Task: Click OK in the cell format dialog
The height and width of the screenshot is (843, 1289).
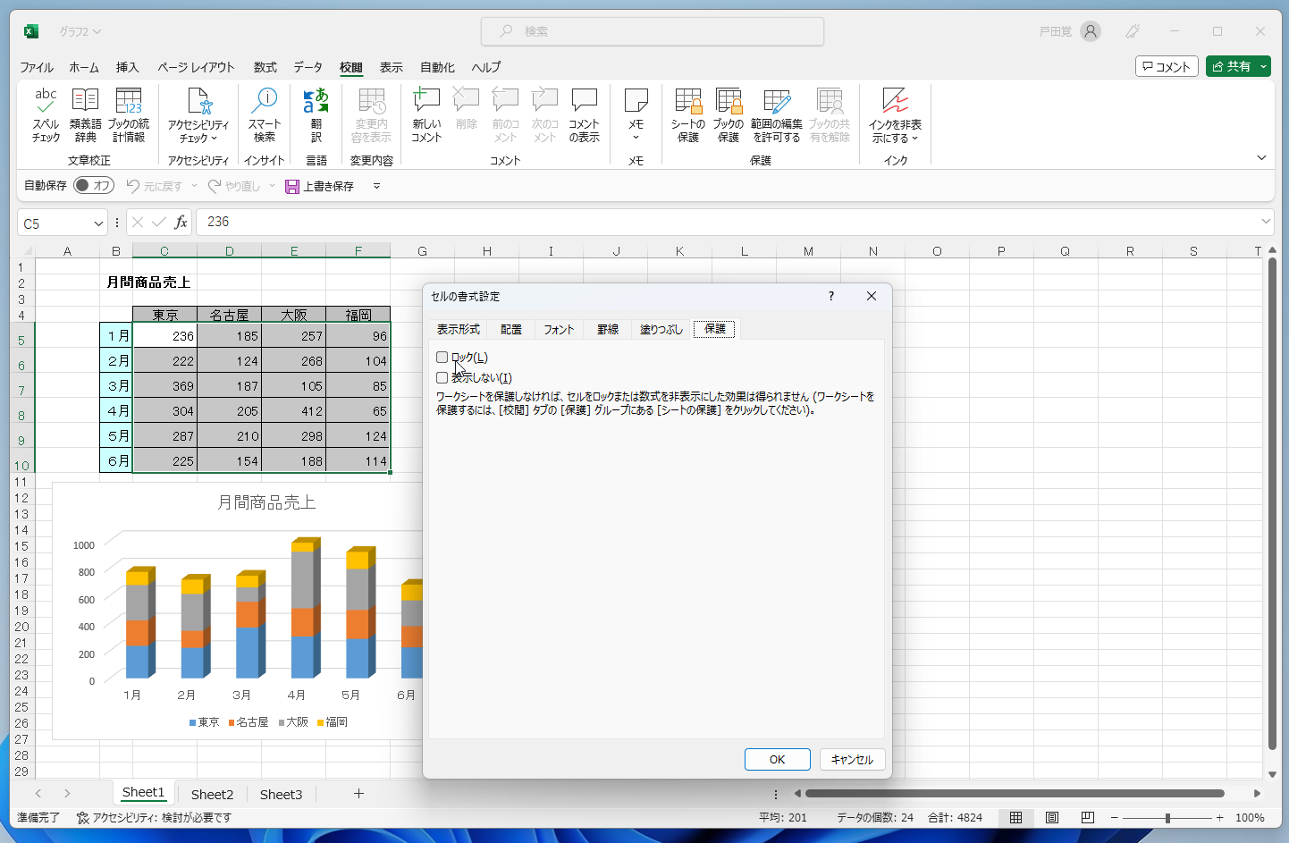Action: [778, 759]
